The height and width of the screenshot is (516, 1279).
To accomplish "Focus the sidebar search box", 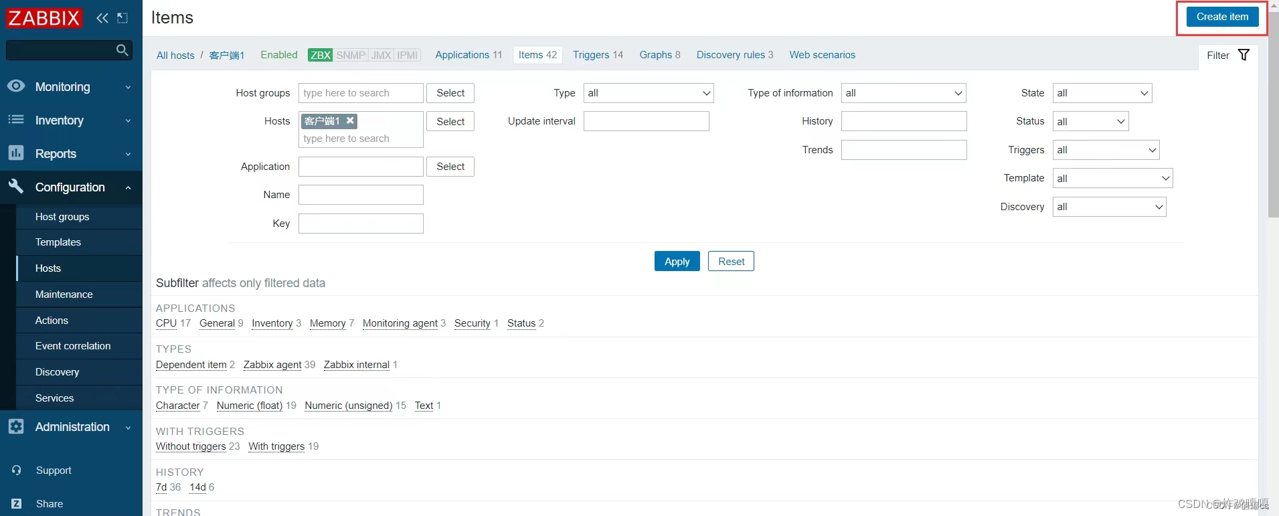I will 69,50.
